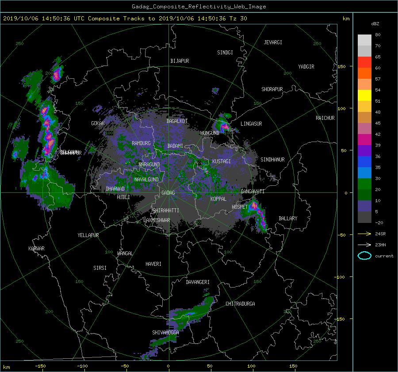
Task: Click the BALLARY city label
Action: pyautogui.click(x=288, y=219)
